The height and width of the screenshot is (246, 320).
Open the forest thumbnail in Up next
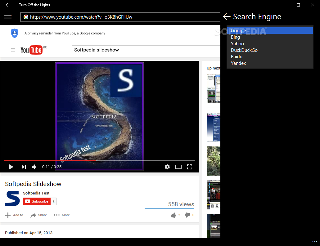tap(214, 161)
